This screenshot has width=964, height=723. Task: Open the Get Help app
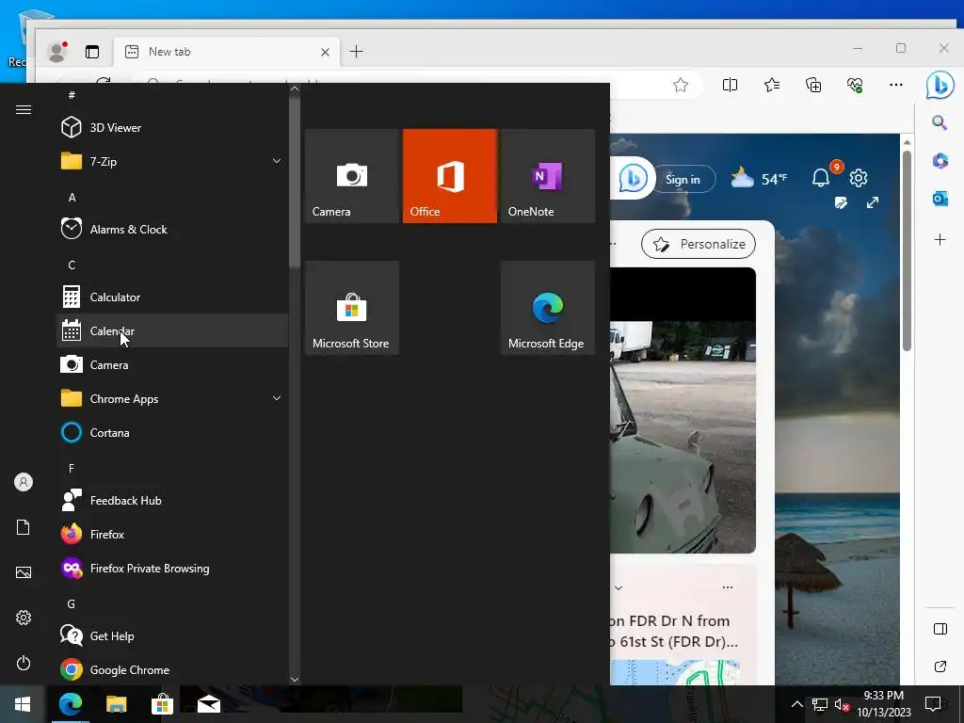[172, 635]
